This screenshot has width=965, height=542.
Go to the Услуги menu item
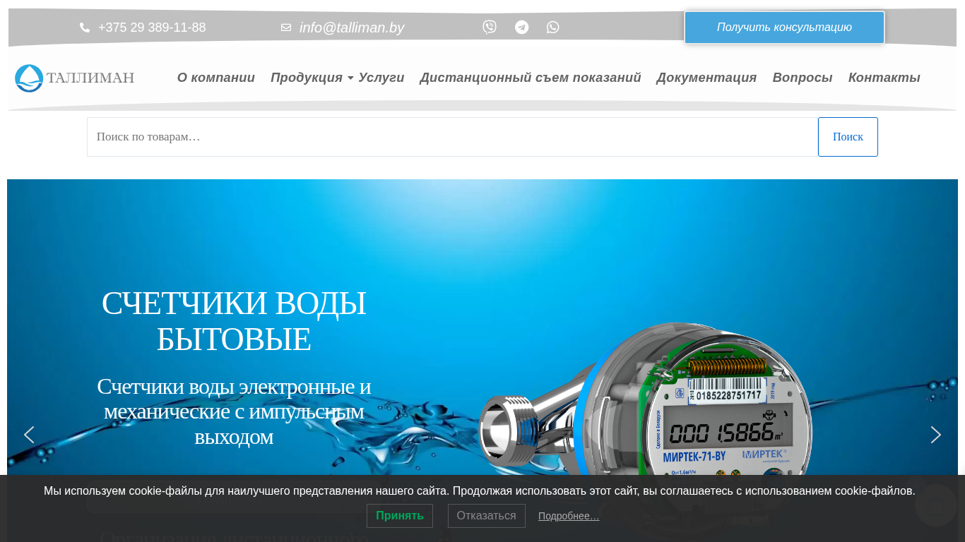click(x=381, y=78)
